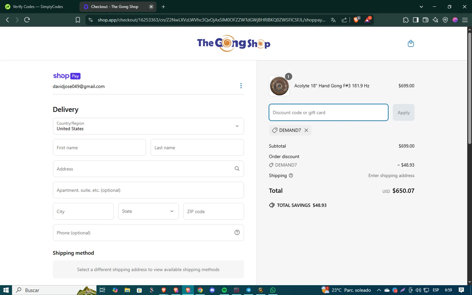Viewport: 472px width, 295px height.
Task: Go back in browser history
Action: (8, 20)
